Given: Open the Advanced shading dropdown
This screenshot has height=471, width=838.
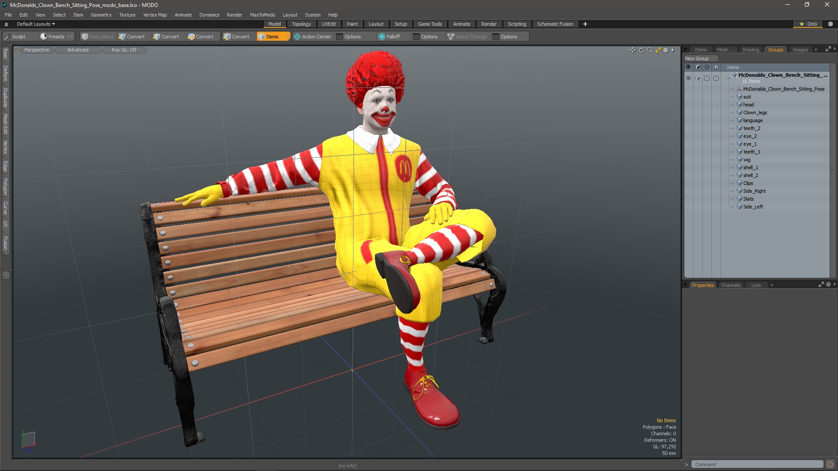Looking at the screenshot, I should [78, 50].
